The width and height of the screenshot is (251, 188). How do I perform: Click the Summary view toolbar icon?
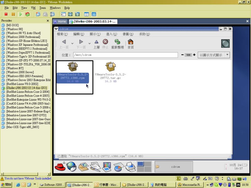(87, 14)
